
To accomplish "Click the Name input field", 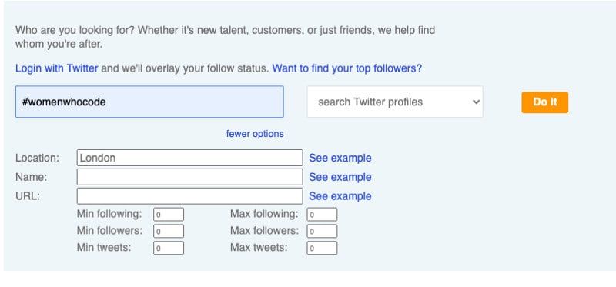I will tap(189, 177).
